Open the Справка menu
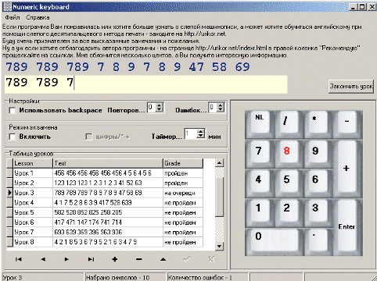Image resolution: width=377 pixels, height=281 pixels. click(38, 18)
